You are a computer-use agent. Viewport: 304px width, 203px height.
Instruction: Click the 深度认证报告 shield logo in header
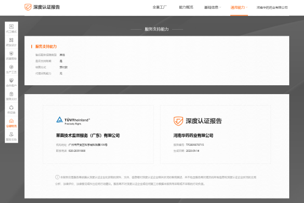(28, 7)
